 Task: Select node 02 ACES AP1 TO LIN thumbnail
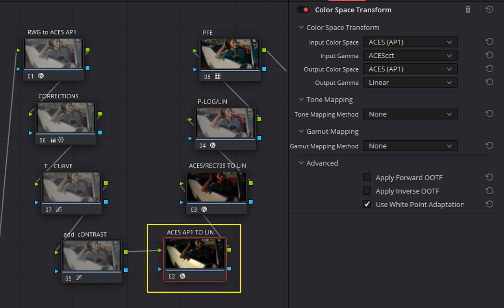point(195,254)
